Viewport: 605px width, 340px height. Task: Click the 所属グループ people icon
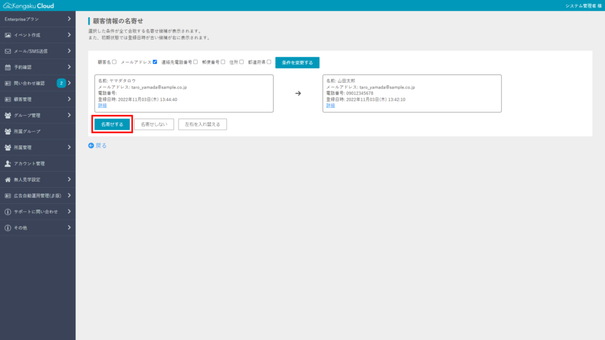8,132
